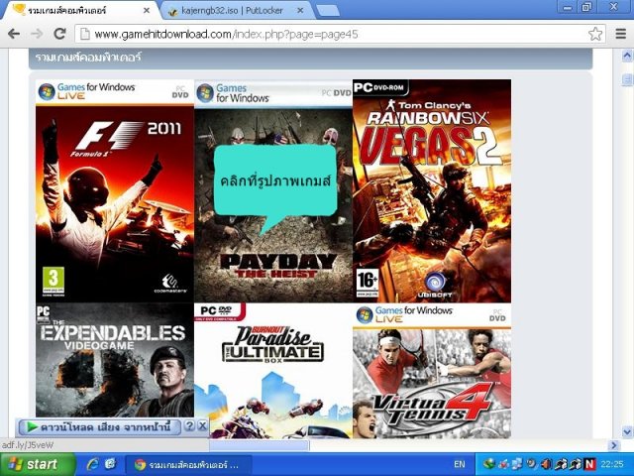The height and width of the screenshot is (476, 634).
Task: Open Burnout Paradise Ultimate Box cover
Action: [x=273, y=371]
